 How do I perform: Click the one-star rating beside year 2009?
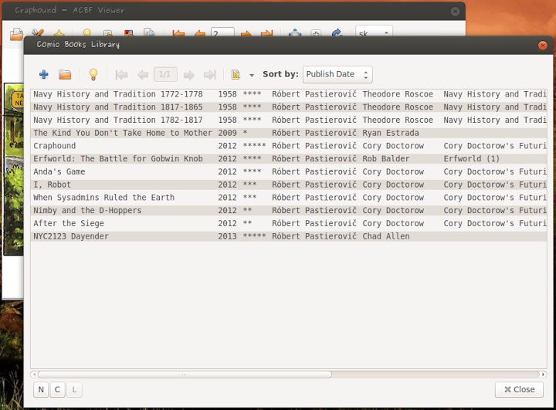(x=245, y=133)
